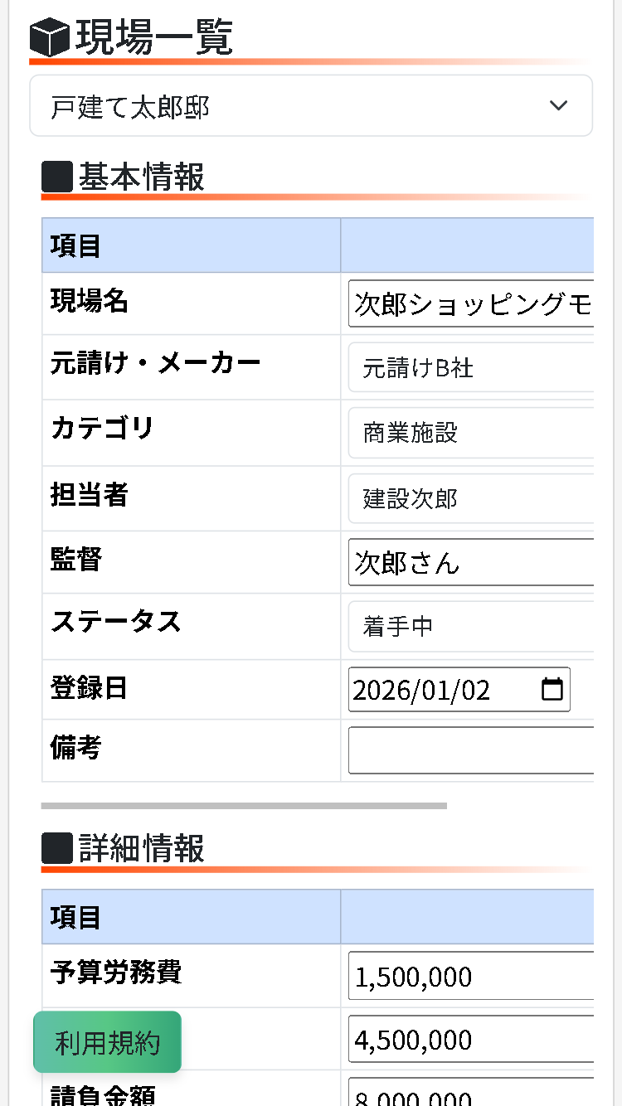Click the horizontal scrollbar below 基本情報 table

[x=245, y=805]
